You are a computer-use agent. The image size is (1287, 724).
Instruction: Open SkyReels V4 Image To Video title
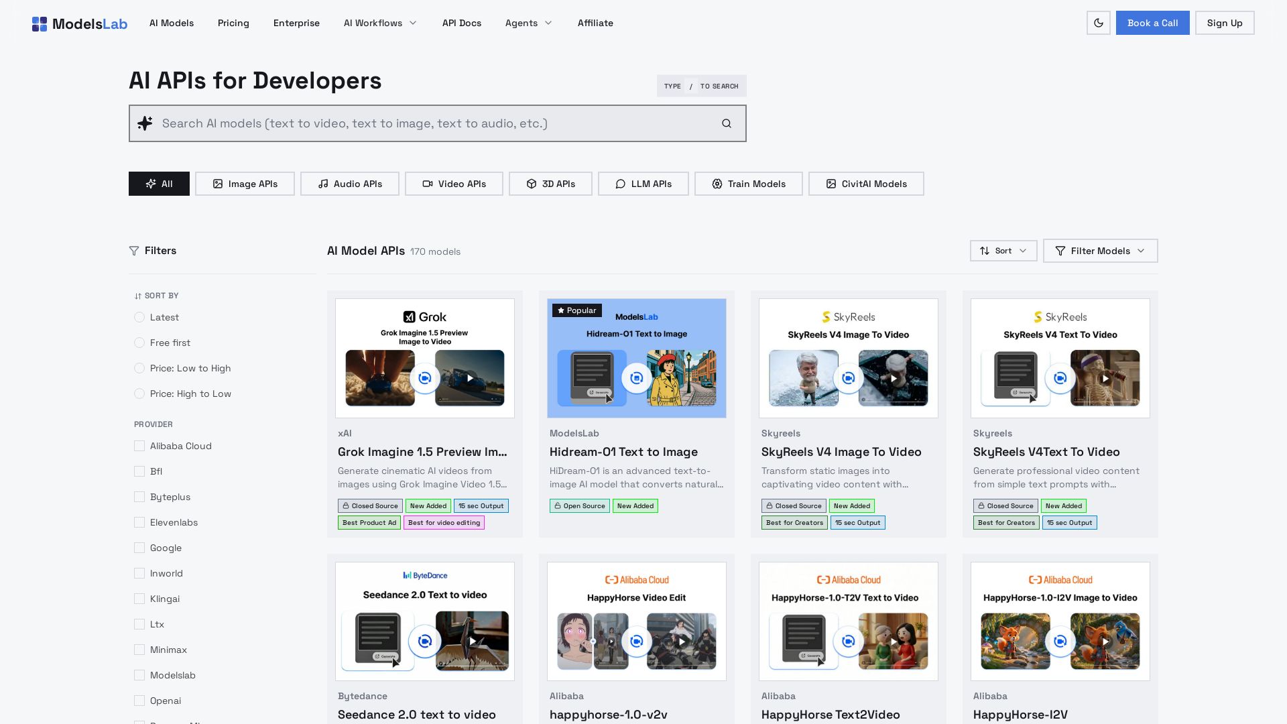[841, 452]
